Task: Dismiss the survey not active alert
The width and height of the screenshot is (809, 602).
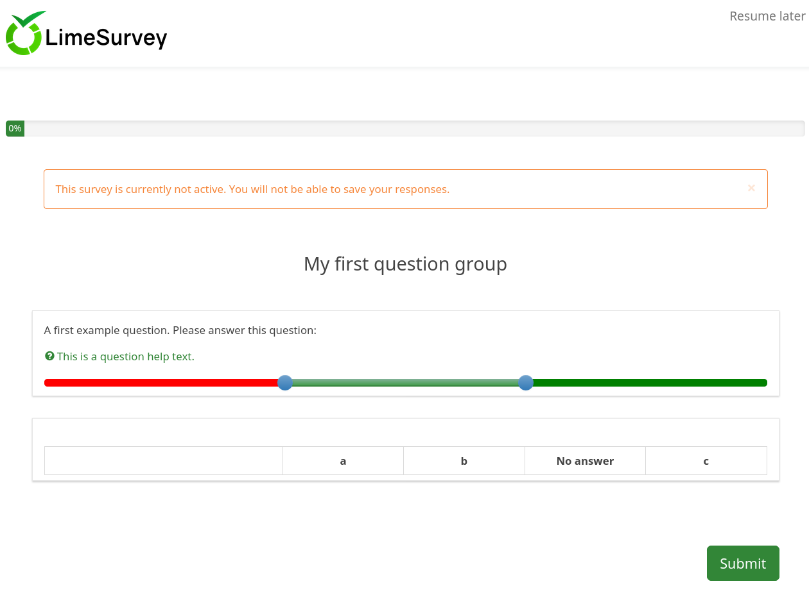Action: click(x=751, y=188)
